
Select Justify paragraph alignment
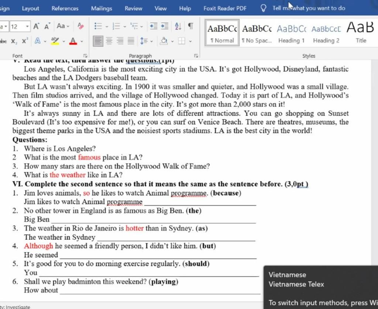tap(131, 41)
